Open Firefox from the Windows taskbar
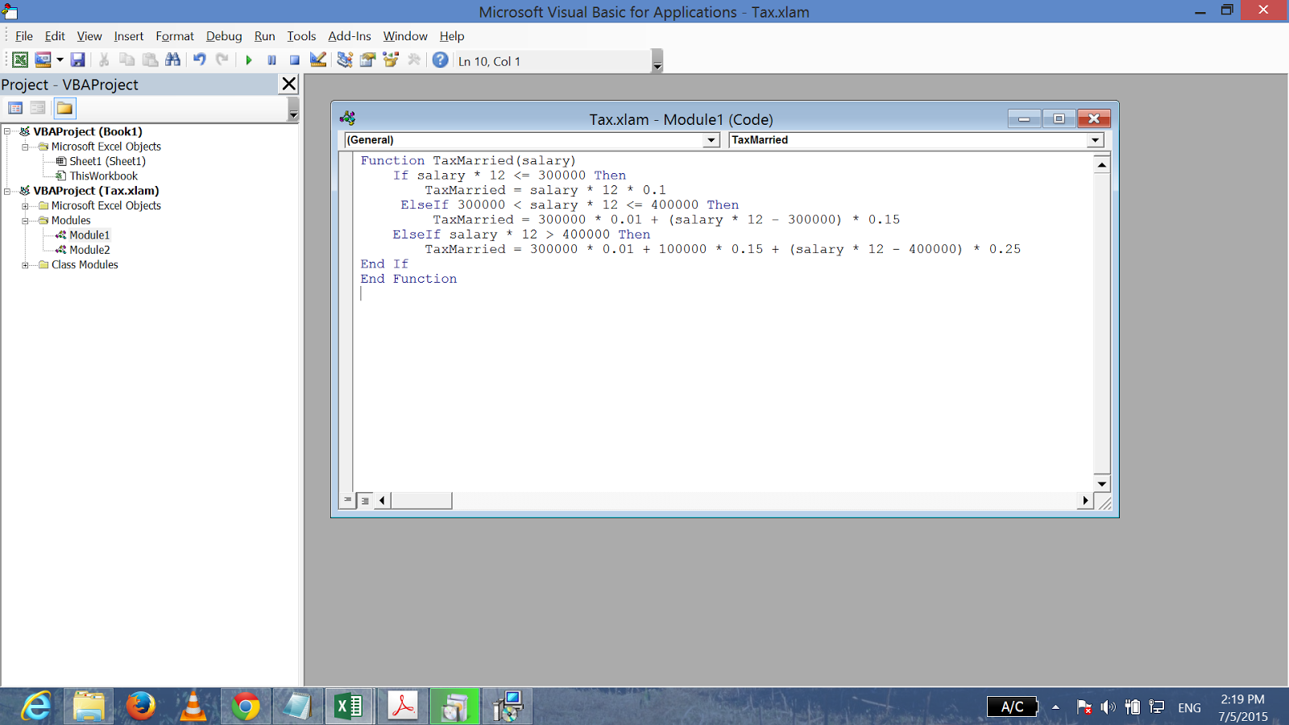 pyautogui.click(x=141, y=707)
